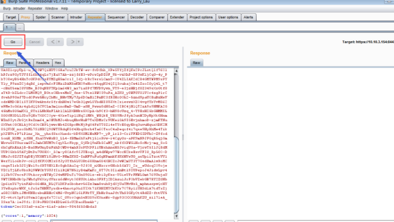
Task: Switch to the Sequencer tab
Action: 116,18
